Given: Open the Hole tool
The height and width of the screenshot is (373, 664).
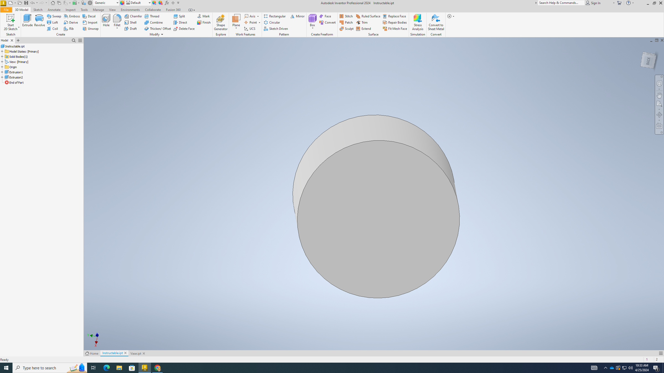Looking at the screenshot, I should click(106, 21).
